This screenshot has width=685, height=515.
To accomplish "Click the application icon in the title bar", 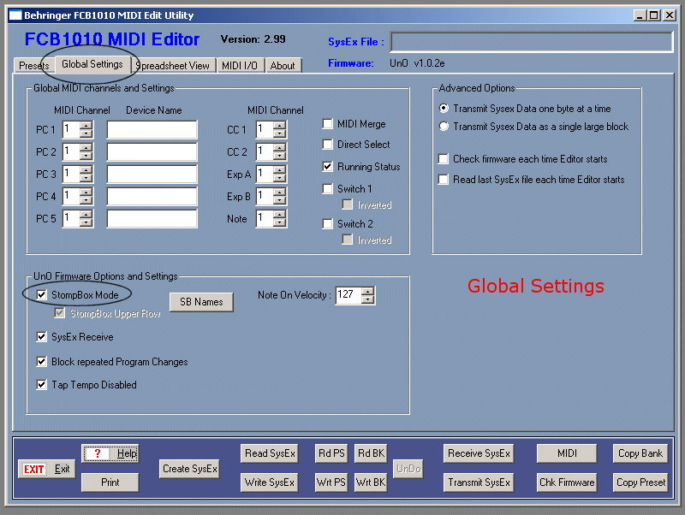I will click(15, 15).
